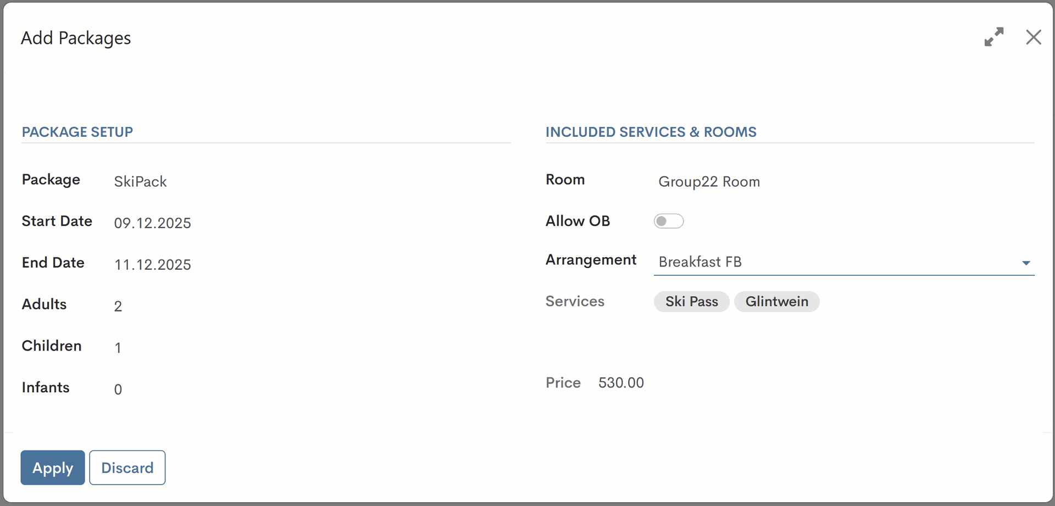This screenshot has height=506, width=1055.
Task: Click the Breakfast FB arrangement field
Action: pos(824,262)
